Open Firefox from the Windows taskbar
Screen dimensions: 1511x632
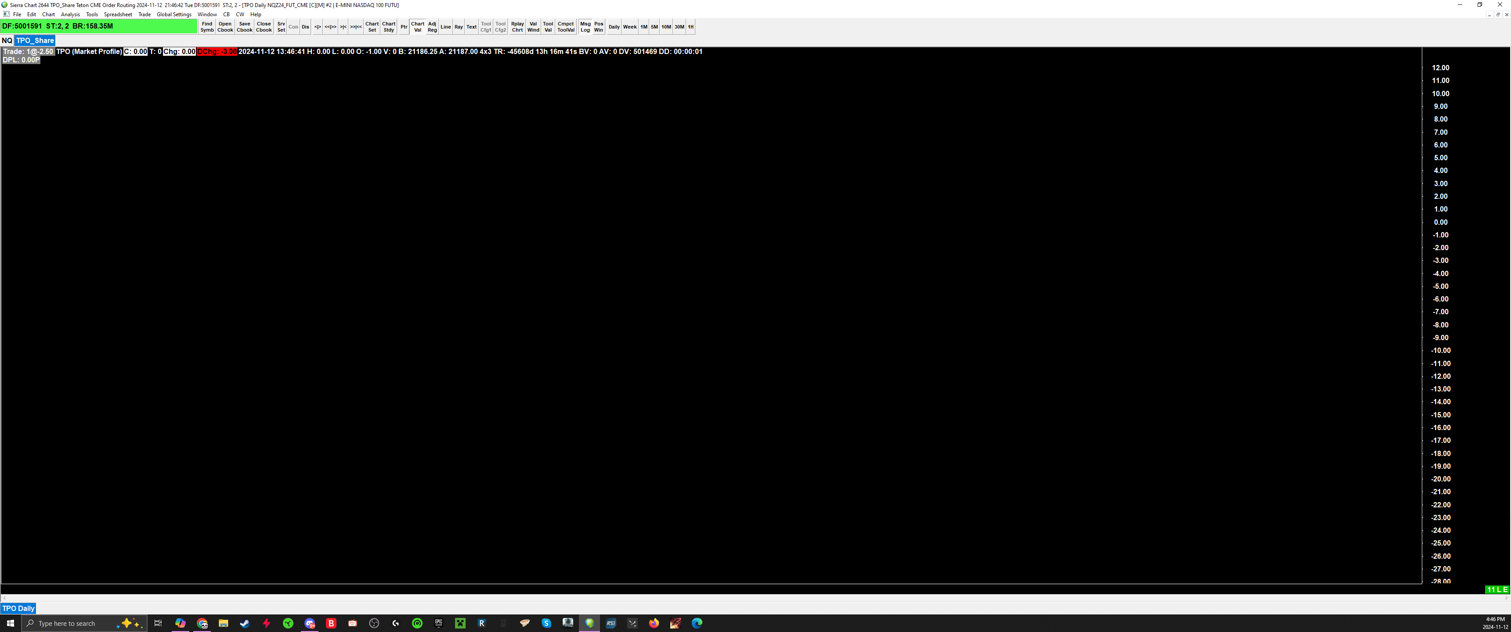654,623
